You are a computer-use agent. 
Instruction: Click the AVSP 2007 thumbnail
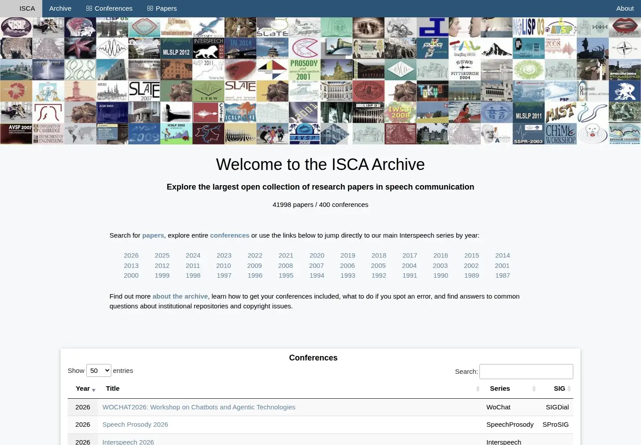tap(16, 134)
